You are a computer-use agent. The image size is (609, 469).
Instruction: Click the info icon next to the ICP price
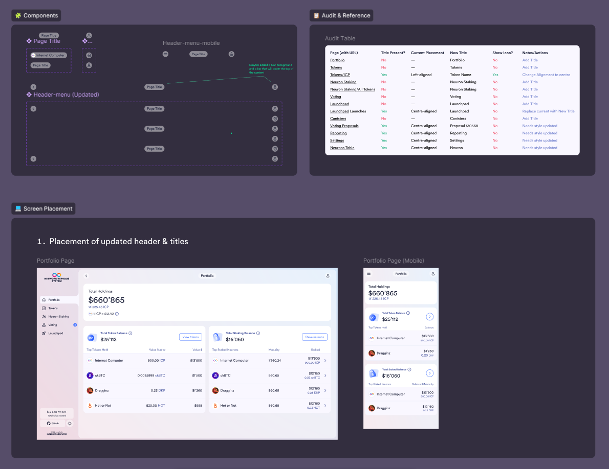point(117,314)
